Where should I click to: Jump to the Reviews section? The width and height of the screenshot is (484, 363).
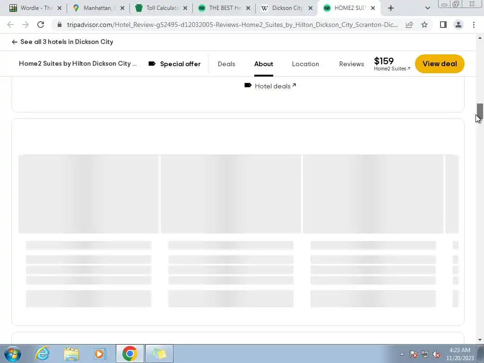352,64
